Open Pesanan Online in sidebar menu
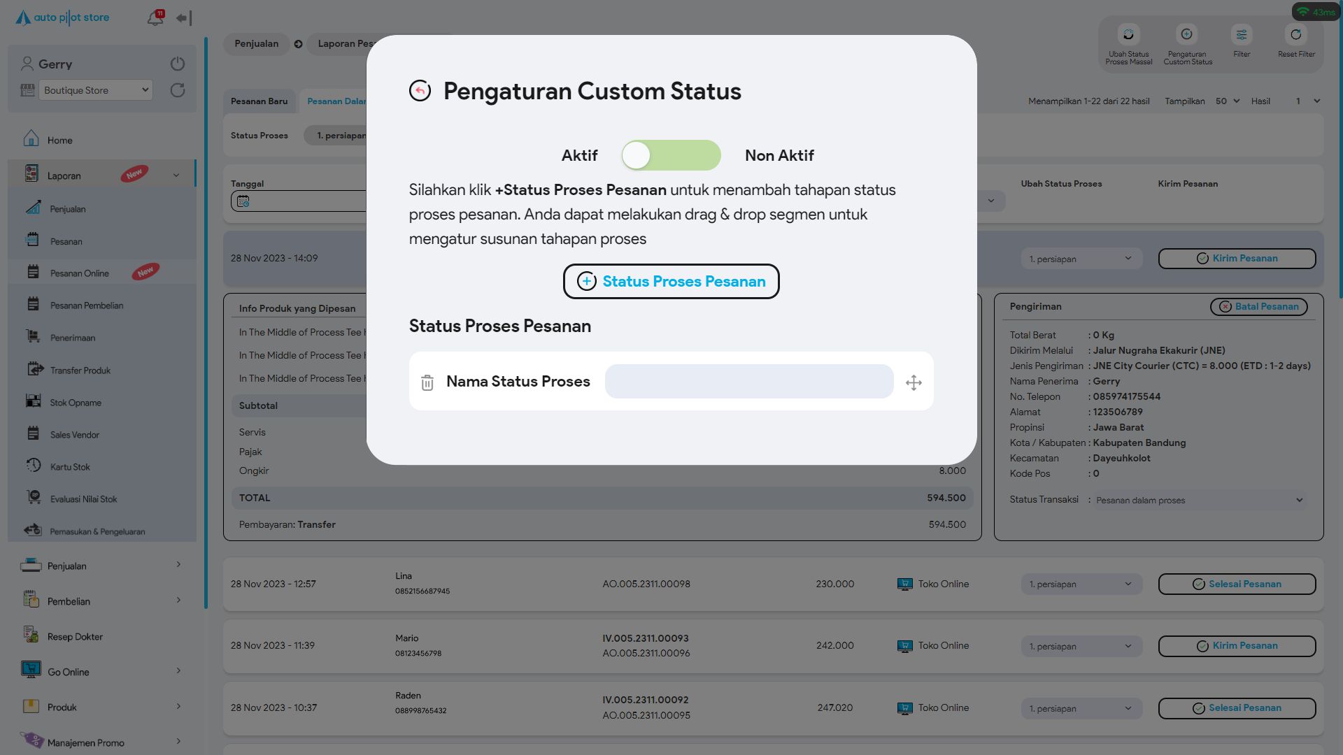The image size is (1343, 755). pyautogui.click(x=80, y=273)
